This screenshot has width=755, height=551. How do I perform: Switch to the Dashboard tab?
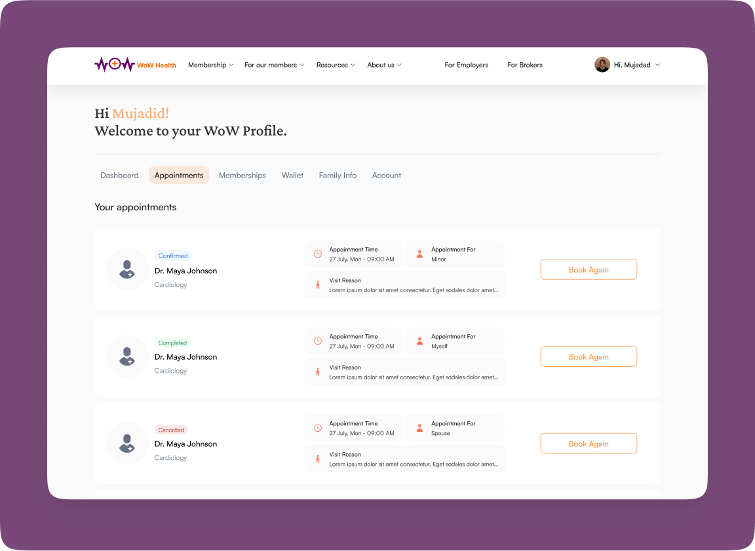(119, 176)
